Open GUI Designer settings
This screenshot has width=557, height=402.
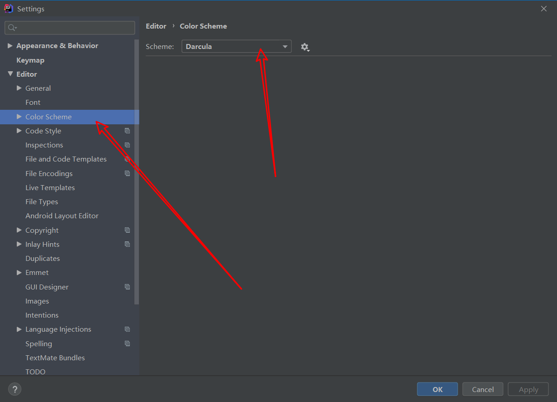pyautogui.click(x=47, y=287)
